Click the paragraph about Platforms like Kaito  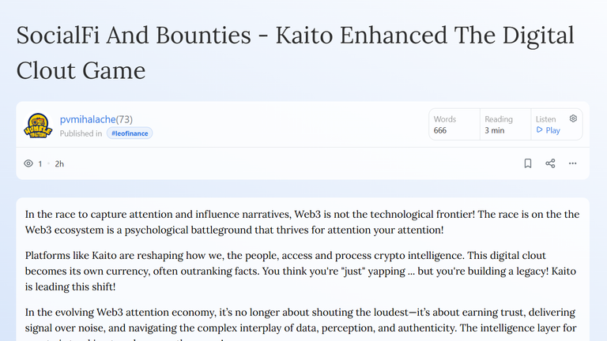tap(300, 271)
